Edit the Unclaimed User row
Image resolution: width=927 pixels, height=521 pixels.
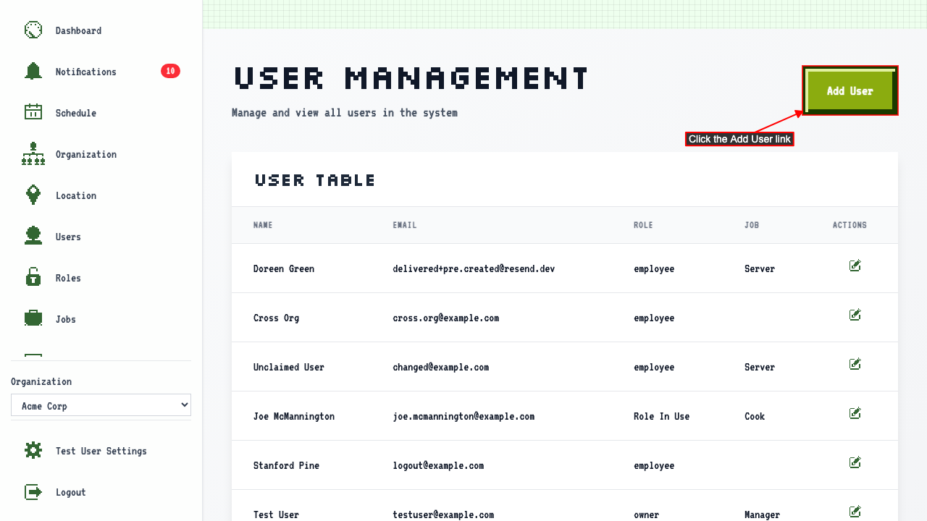tap(855, 365)
